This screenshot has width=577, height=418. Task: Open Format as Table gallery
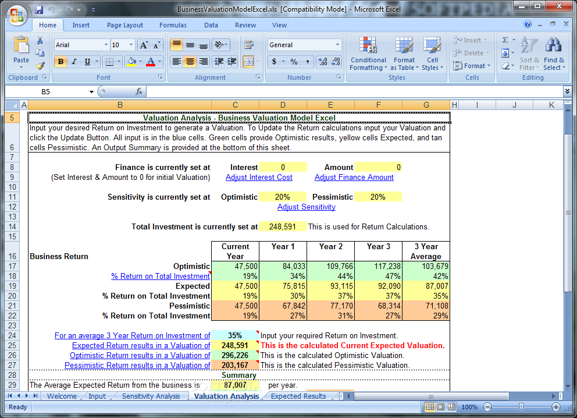click(404, 54)
